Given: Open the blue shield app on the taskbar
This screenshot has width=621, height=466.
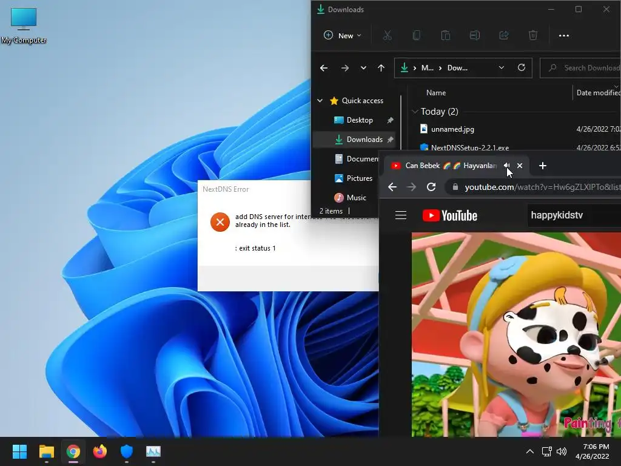Looking at the screenshot, I should 126,451.
